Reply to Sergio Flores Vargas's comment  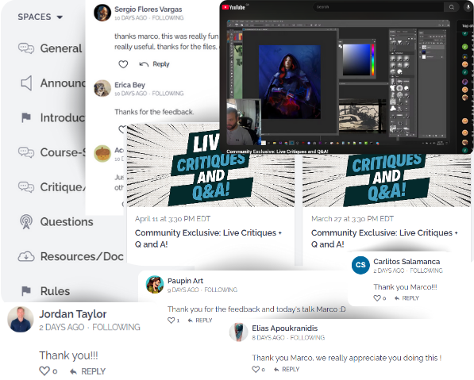161,64
